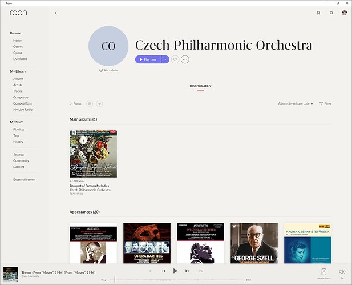Click the Roon logo
352x285 pixels.
tap(18, 13)
